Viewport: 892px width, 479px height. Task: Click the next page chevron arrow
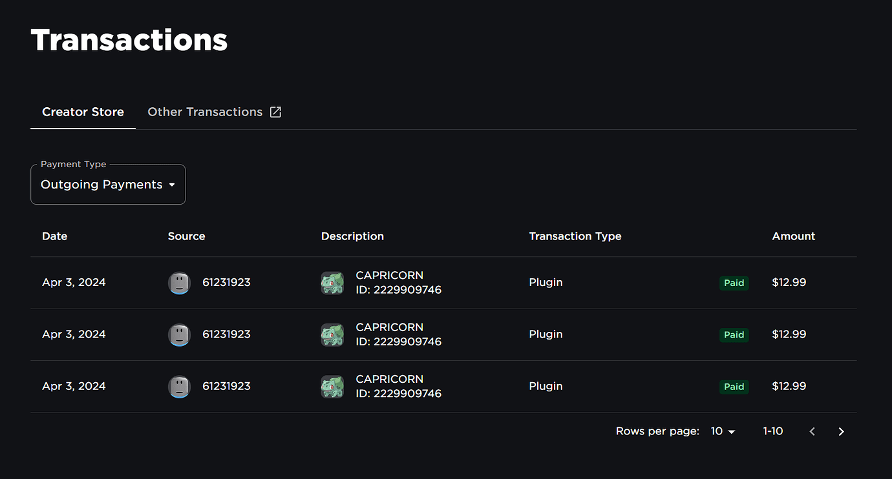click(841, 431)
